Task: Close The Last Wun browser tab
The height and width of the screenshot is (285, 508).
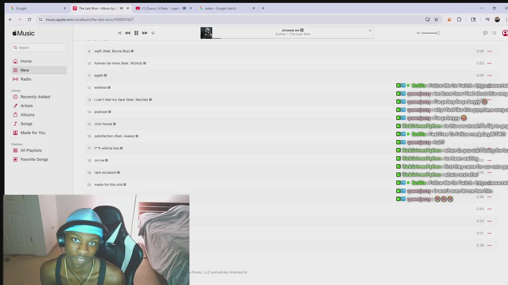Action: click(x=127, y=8)
